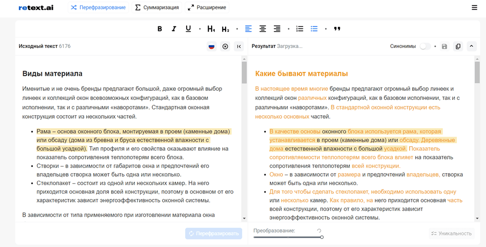Click highlighted 'Рама – основа оконного блока' sentence
The image size is (486, 247).
pyautogui.click(x=134, y=140)
